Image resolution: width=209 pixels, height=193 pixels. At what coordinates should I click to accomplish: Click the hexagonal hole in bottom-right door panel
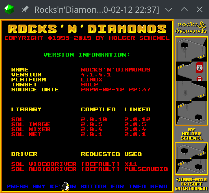[x=198, y=117]
